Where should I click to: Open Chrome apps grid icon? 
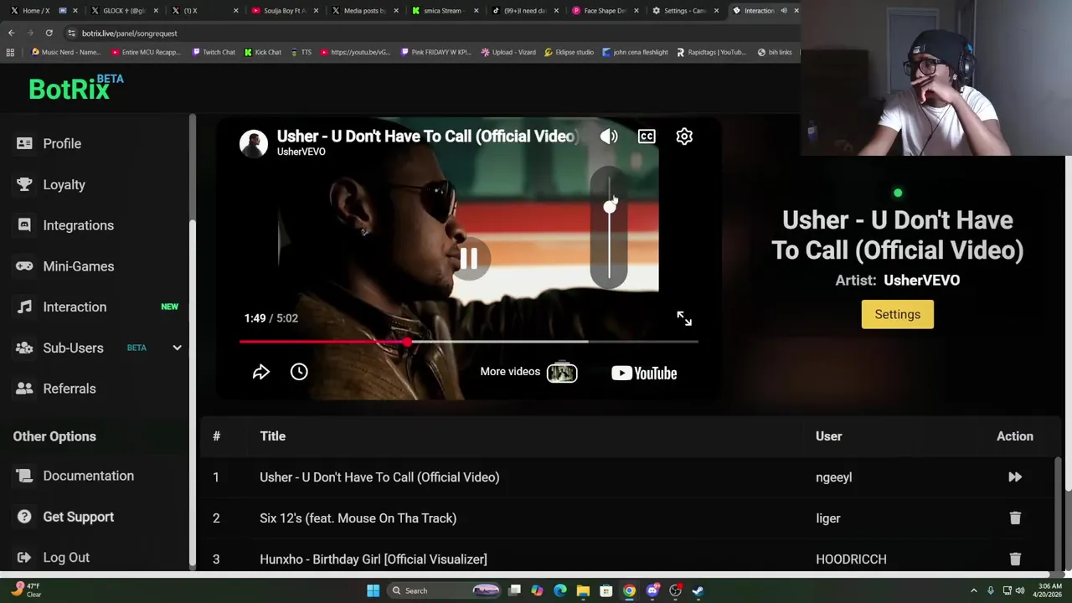click(x=10, y=52)
